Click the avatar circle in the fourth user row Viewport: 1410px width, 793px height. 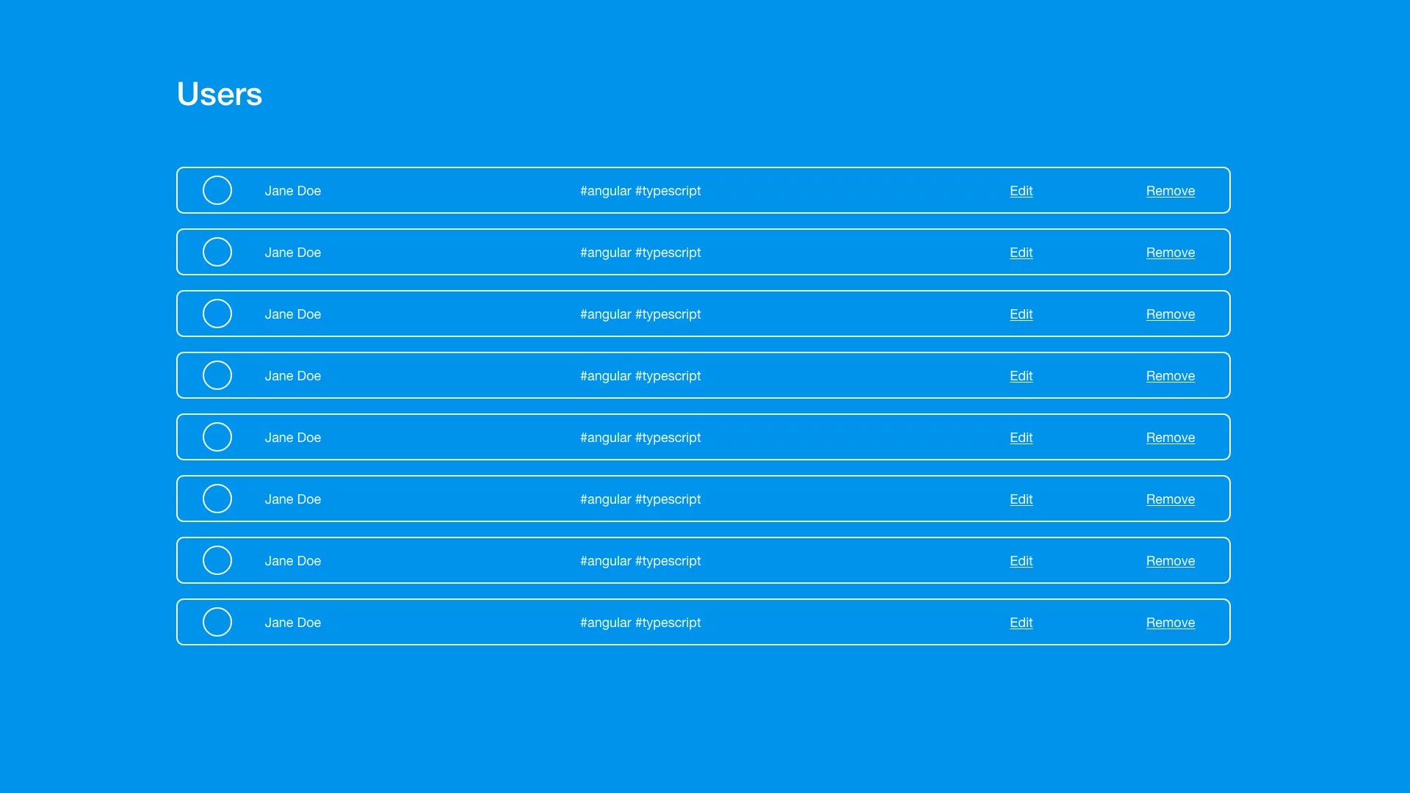click(x=217, y=375)
